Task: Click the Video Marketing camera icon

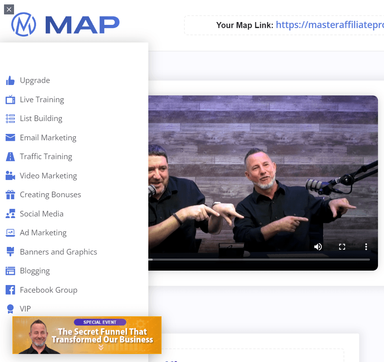Action: pyautogui.click(x=10, y=176)
